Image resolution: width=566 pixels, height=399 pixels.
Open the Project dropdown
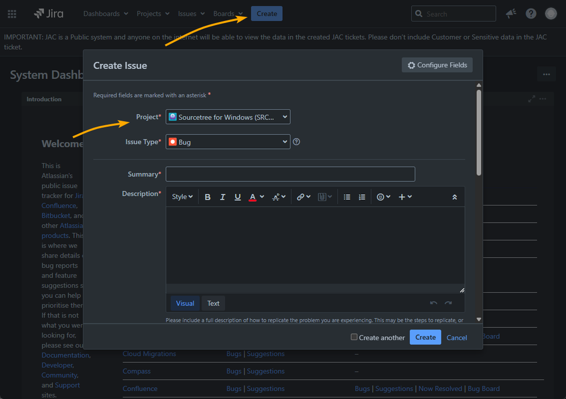228,117
